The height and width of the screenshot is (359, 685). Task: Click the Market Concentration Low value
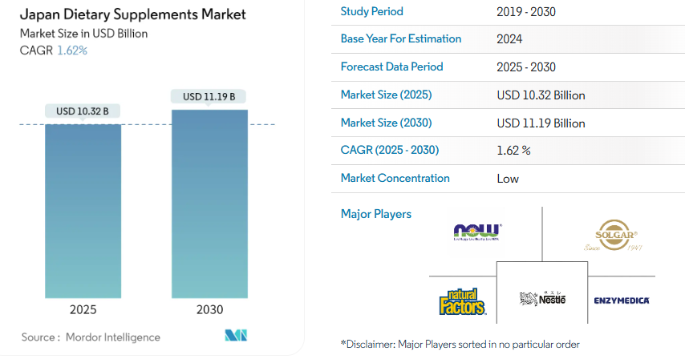tap(508, 179)
